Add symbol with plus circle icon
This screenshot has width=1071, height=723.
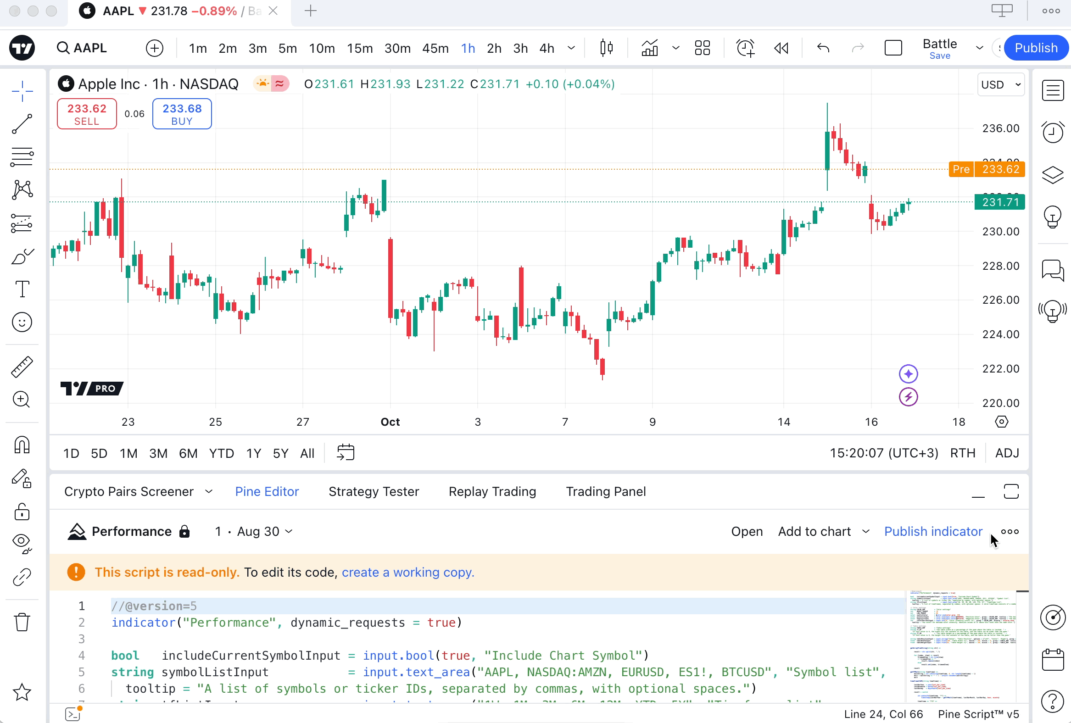click(x=155, y=48)
